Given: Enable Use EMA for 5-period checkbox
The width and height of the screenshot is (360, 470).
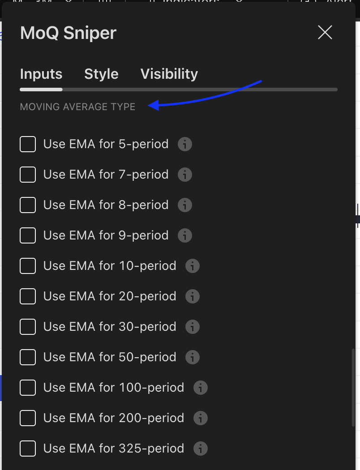Looking at the screenshot, I should point(28,144).
